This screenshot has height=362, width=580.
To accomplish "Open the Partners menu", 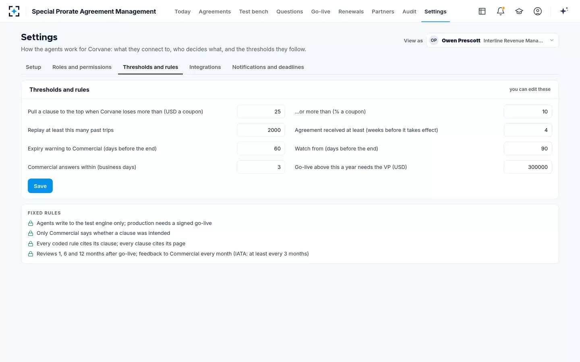I will tap(383, 11).
